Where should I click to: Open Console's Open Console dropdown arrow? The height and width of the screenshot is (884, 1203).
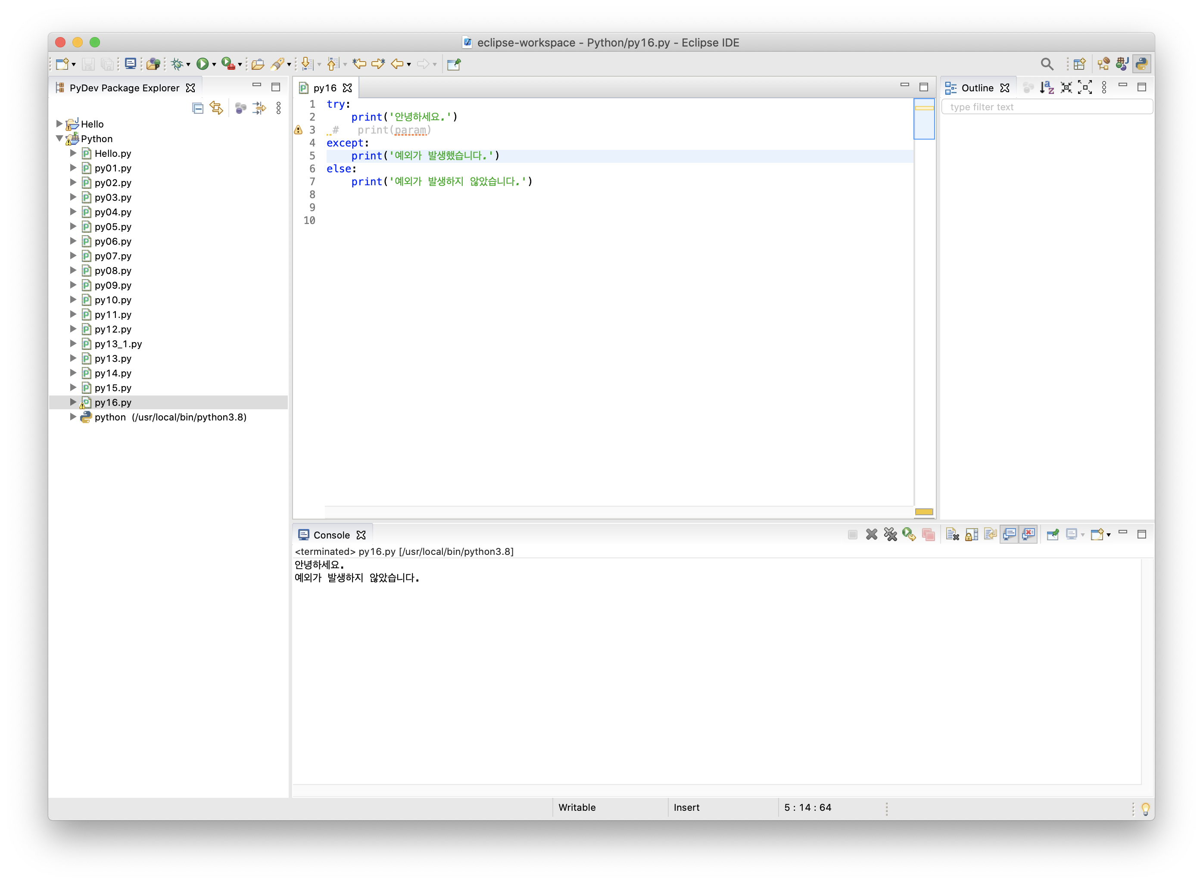click(x=1108, y=535)
